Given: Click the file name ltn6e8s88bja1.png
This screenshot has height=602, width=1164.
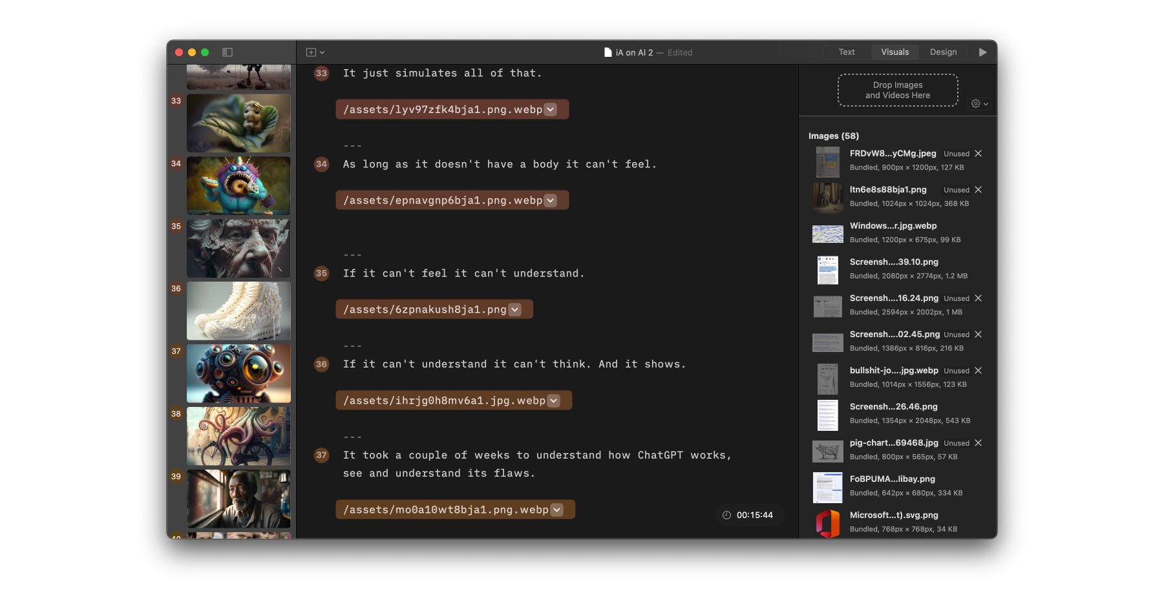Looking at the screenshot, I should (x=888, y=190).
